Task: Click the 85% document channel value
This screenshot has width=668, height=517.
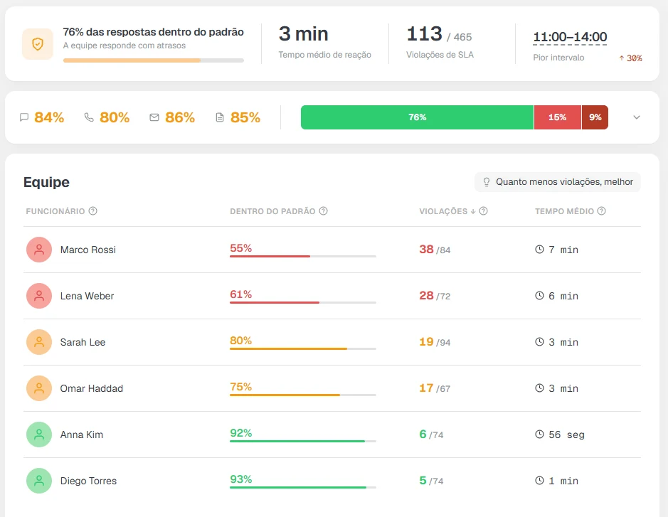Action: click(245, 117)
